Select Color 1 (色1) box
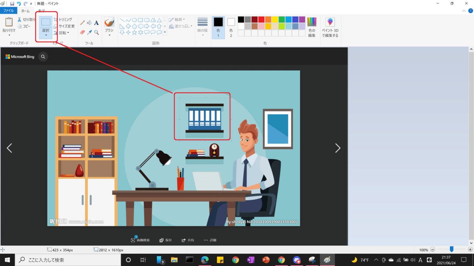This screenshot has height=266, width=474. pyautogui.click(x=218, y=27)
